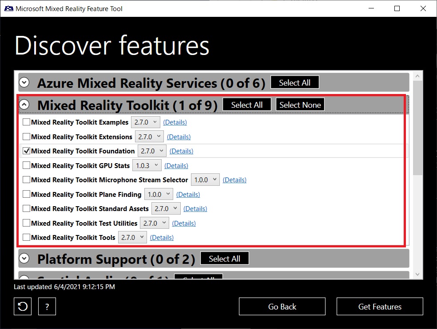437x329 pixels.
Task: Maximize the Feature Tool window
Action: point(397,8)
